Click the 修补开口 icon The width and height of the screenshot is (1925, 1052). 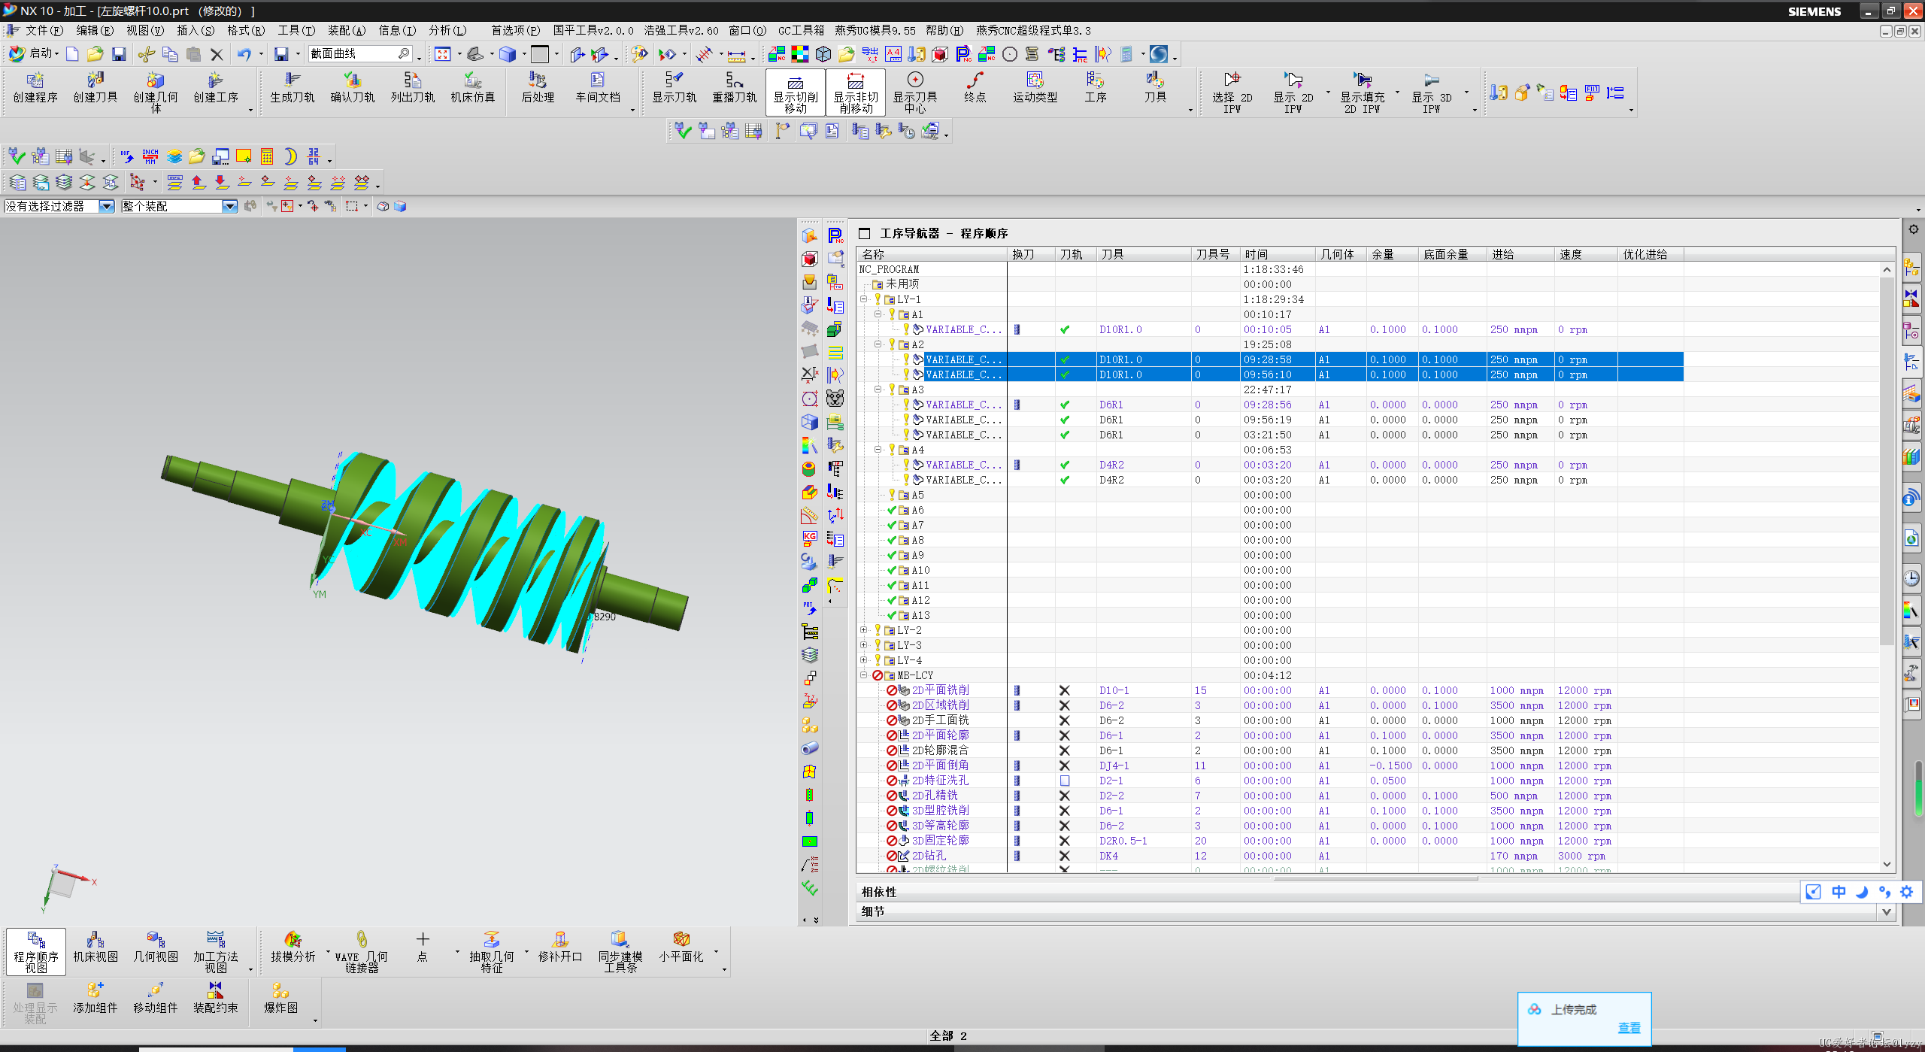tap(560, 948)
